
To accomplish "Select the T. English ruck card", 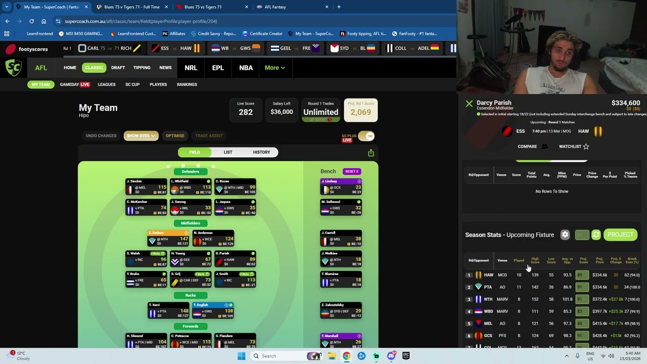I will tap(213, 311).
